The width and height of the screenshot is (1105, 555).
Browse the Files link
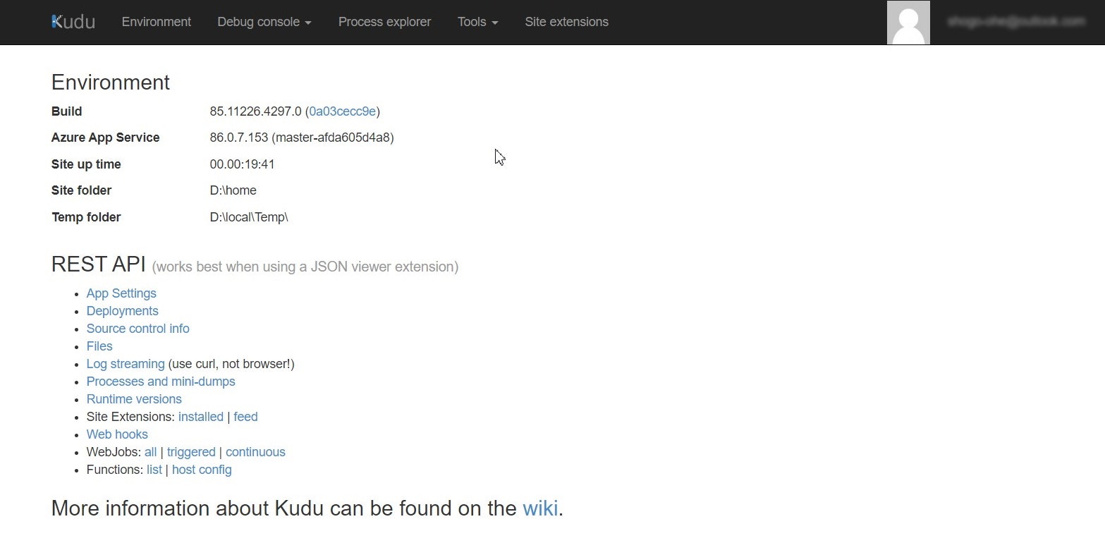99,346
